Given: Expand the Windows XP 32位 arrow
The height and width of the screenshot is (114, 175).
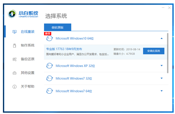Looking at the screenshot, I should pos(161,66).
